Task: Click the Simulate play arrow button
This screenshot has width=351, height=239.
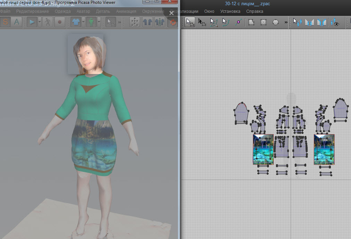Action: [x=32, y=22]
